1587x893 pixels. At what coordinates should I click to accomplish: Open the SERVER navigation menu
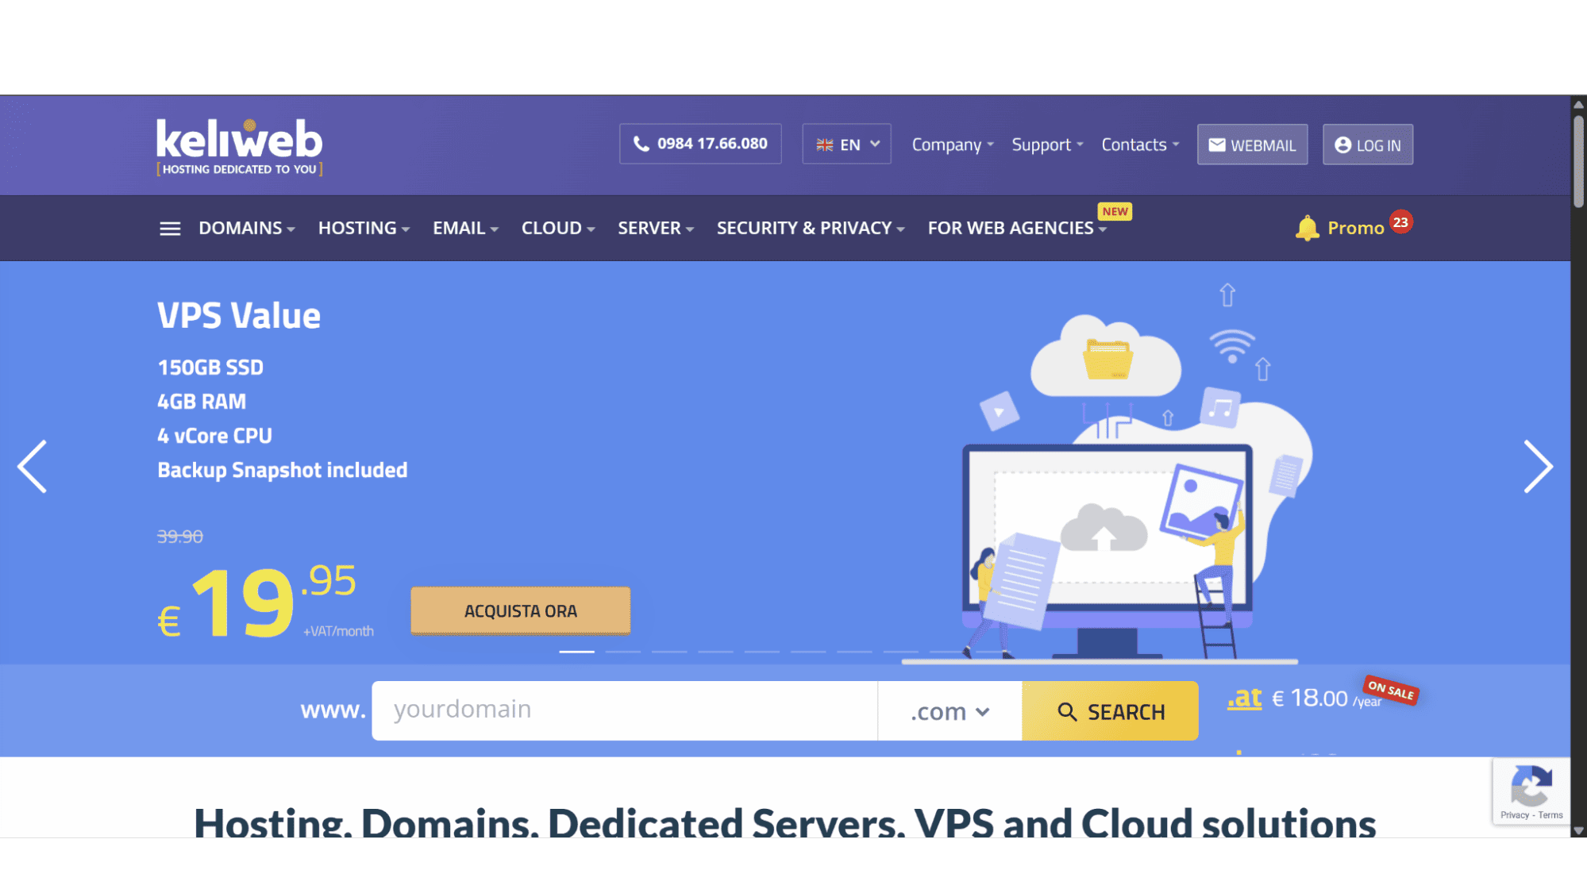[x=657, y=229]
